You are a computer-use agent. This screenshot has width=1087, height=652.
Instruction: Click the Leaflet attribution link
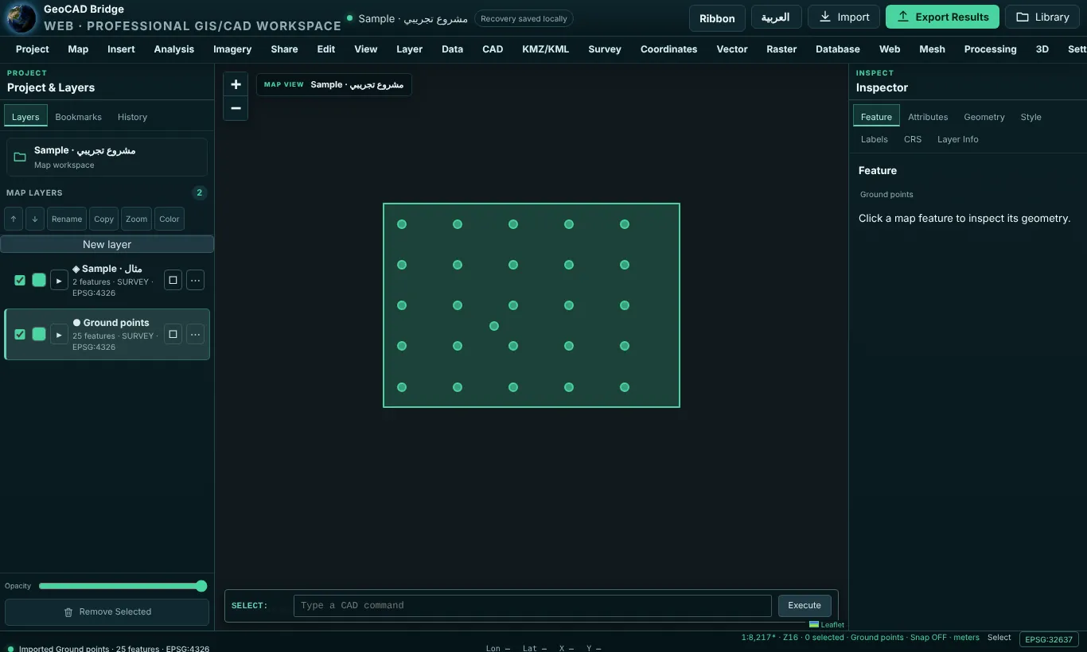(828, 625)
